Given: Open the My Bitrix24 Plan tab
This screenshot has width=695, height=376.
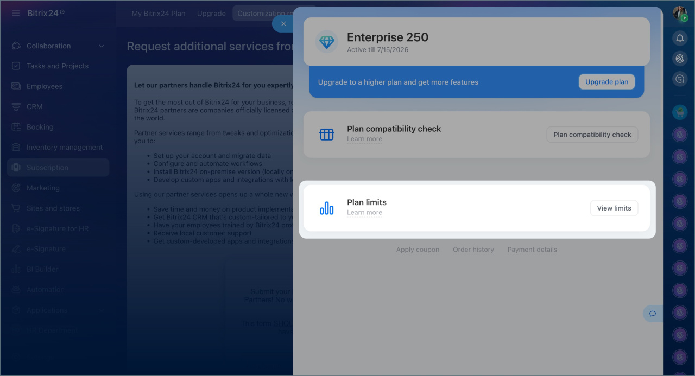Looking at the screenshot, I should click(x=158, y=14).
